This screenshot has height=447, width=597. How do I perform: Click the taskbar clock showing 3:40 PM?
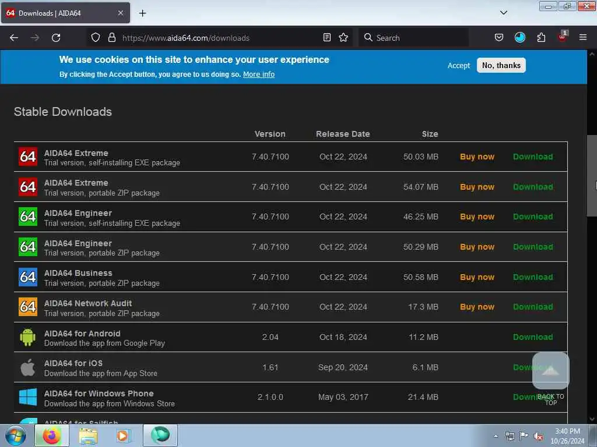coord(567,436)
